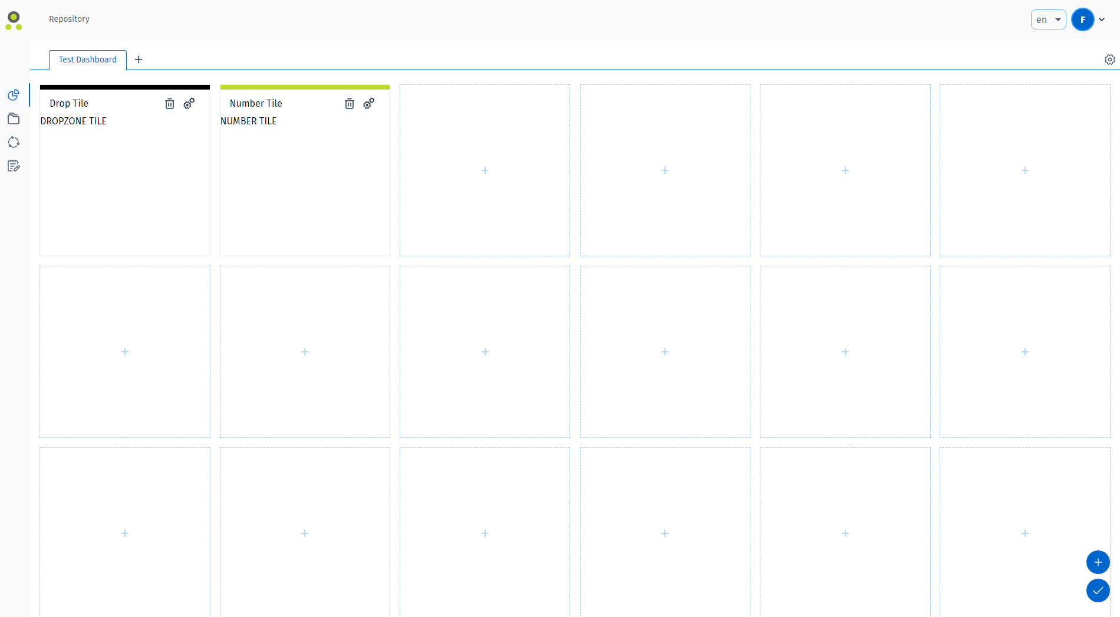Click the blue round plus button
Image resolution: width=1120 pixels, height=617 pixels.
[1098, 562]
